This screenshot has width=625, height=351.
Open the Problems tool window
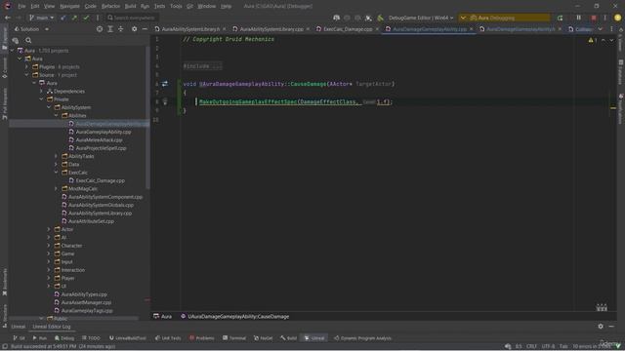pos(202,338)
